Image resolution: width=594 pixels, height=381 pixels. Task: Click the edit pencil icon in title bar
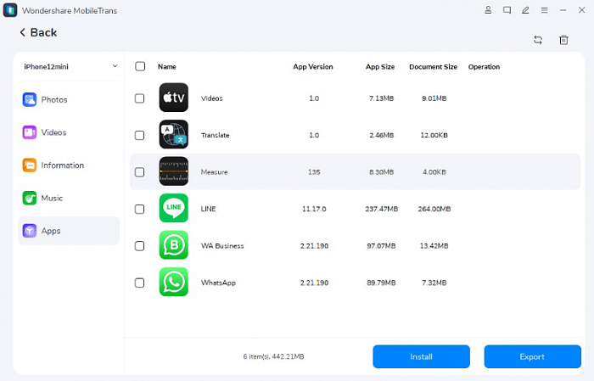(x=525, y=10)
